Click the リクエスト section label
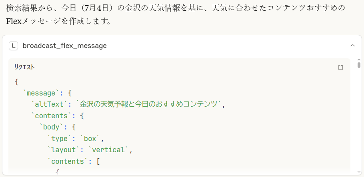This screenshot has width=364, height=177. (x=24, y=67)
